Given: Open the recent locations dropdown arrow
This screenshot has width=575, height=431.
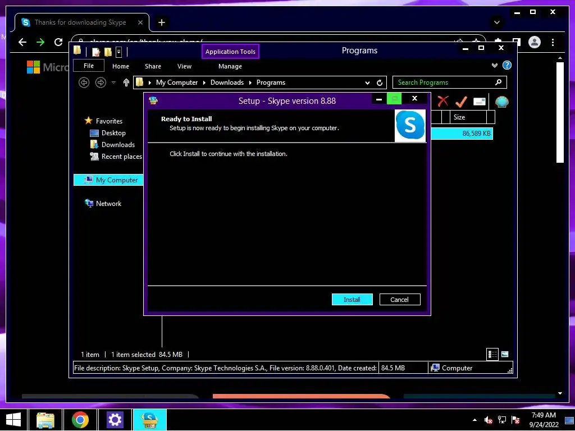Looking at the screenshot, I should pyautogui.click(x=113, y=82).
